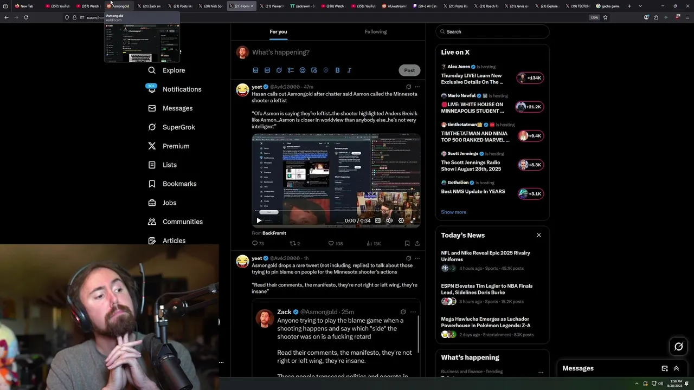Reload the page in browser toolbar

point(26,17)
